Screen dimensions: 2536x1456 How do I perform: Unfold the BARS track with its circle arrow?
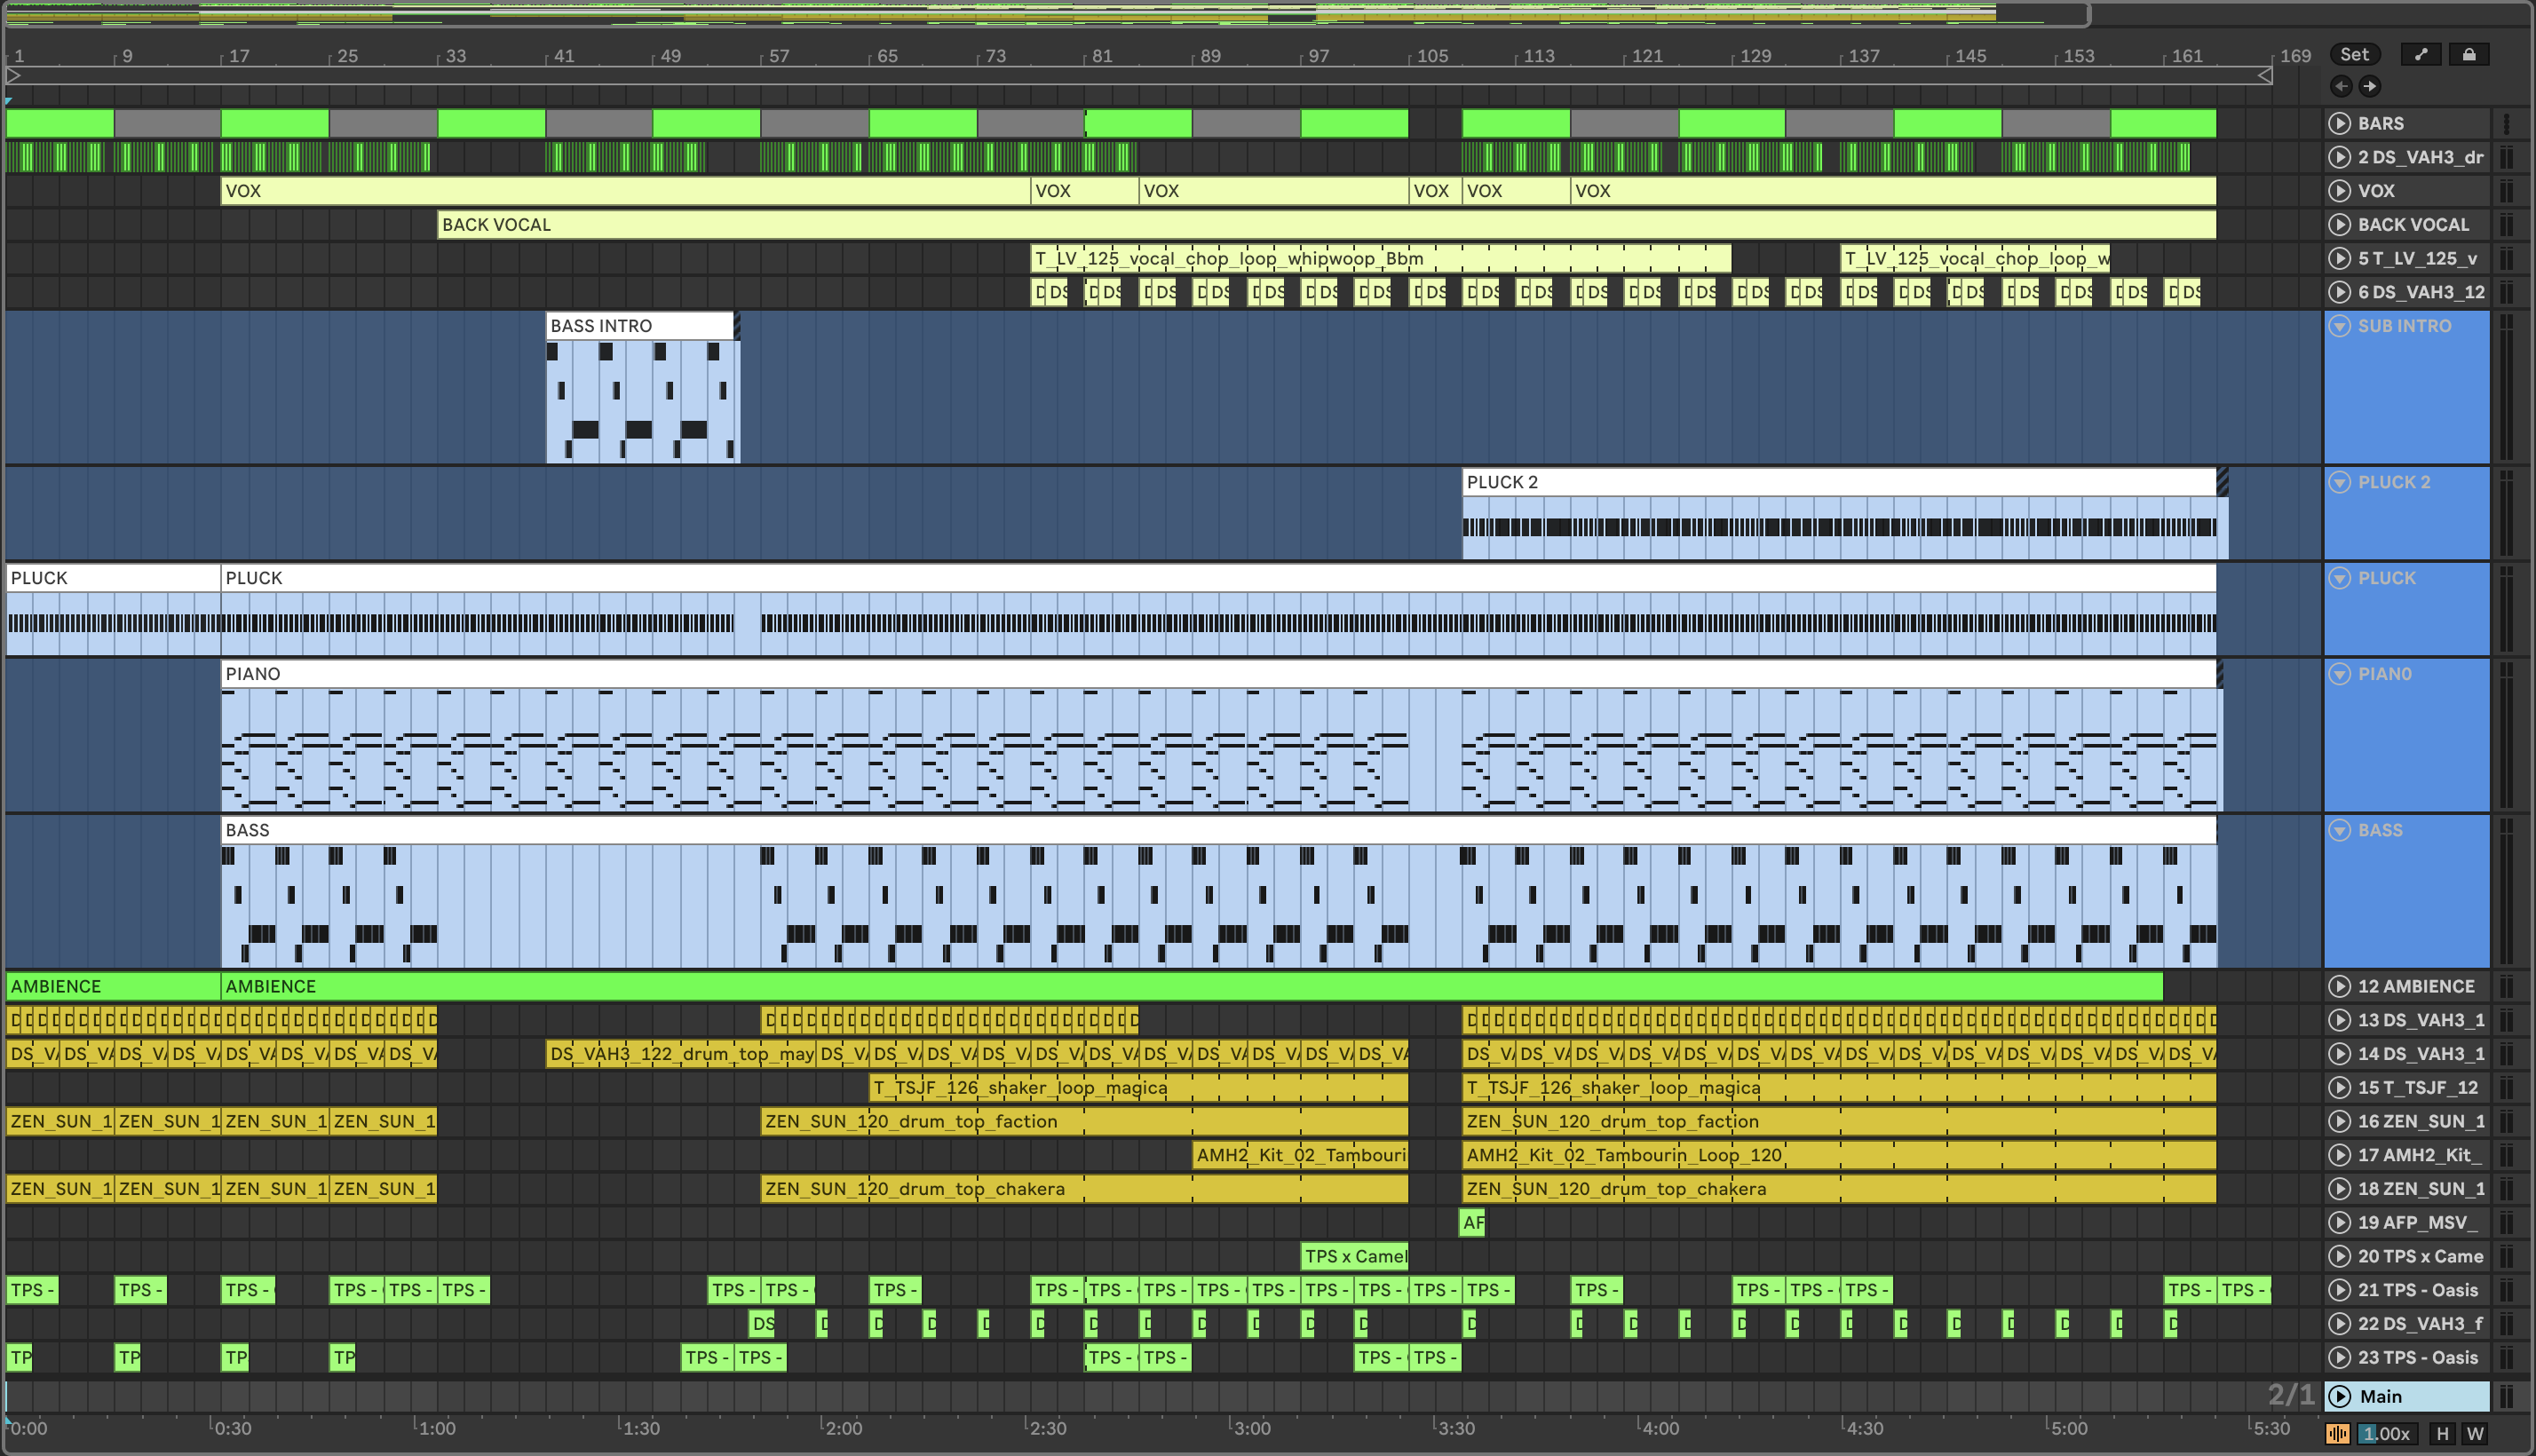(2339, 123)
